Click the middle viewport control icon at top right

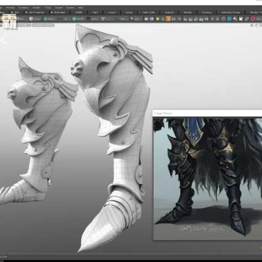[256, 25]
